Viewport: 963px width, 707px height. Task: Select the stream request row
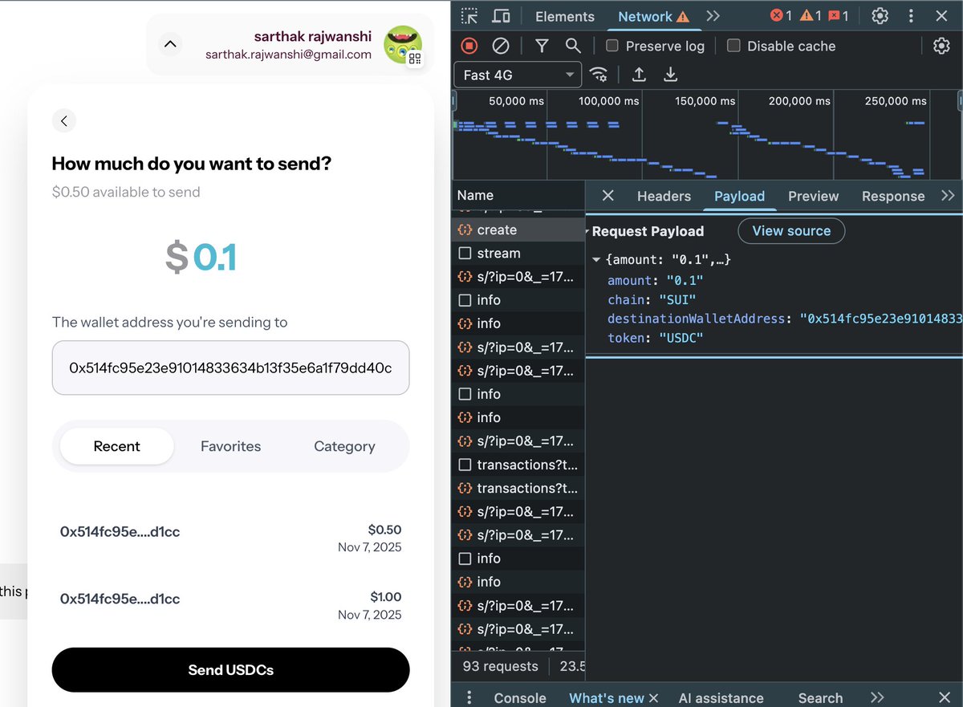pos(518,253)
